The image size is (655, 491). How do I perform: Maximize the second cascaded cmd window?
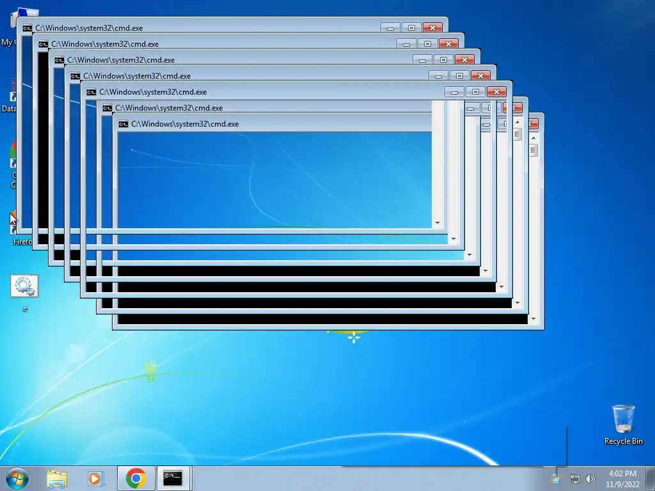coord(427,43)
